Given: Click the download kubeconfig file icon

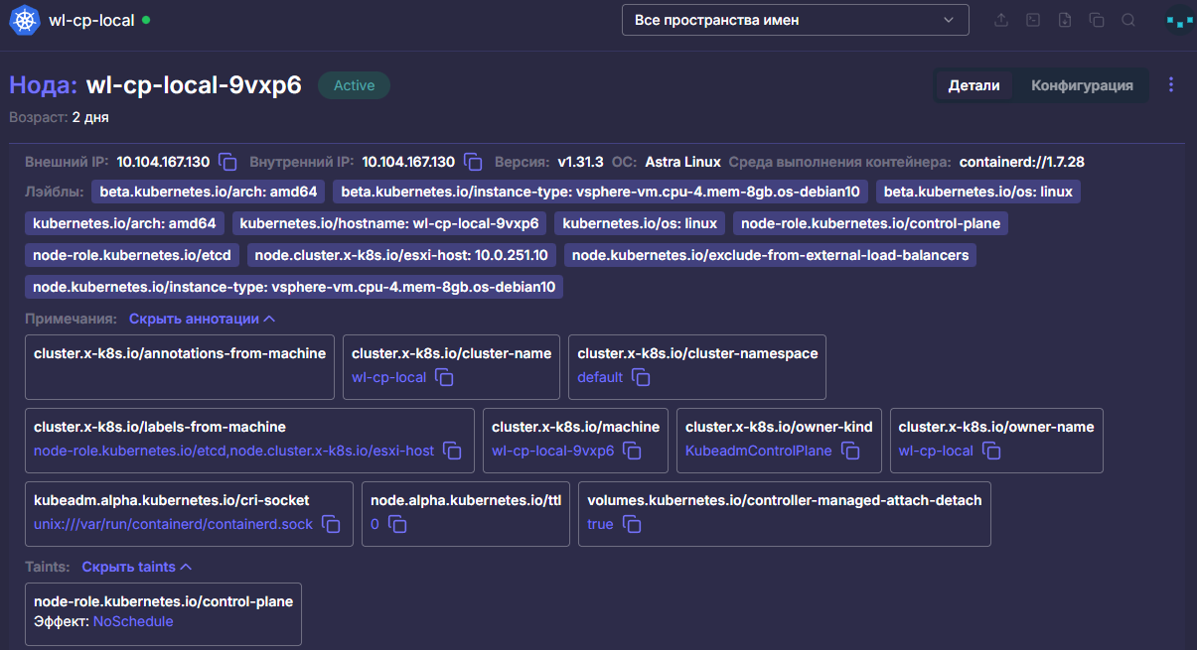Looking at the screenshot, I should (x=1065, y=20).
